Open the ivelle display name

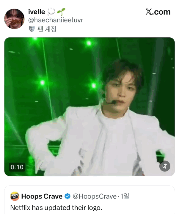point(37,12)
